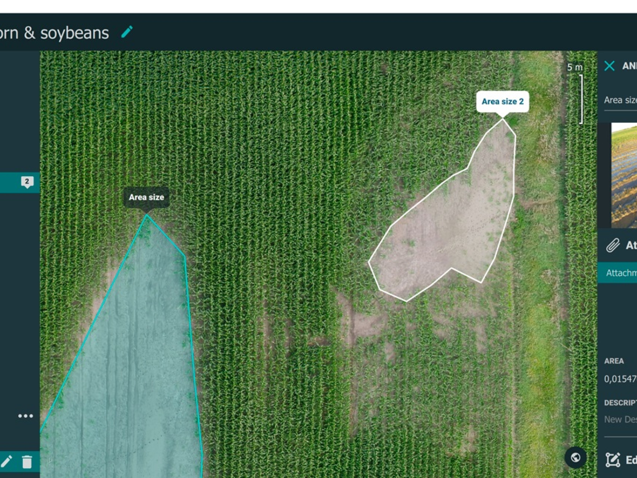Viewport: 637px width, 478px height.
Task: Click the globe icon on the map
Action: click(x=576, y=458)
